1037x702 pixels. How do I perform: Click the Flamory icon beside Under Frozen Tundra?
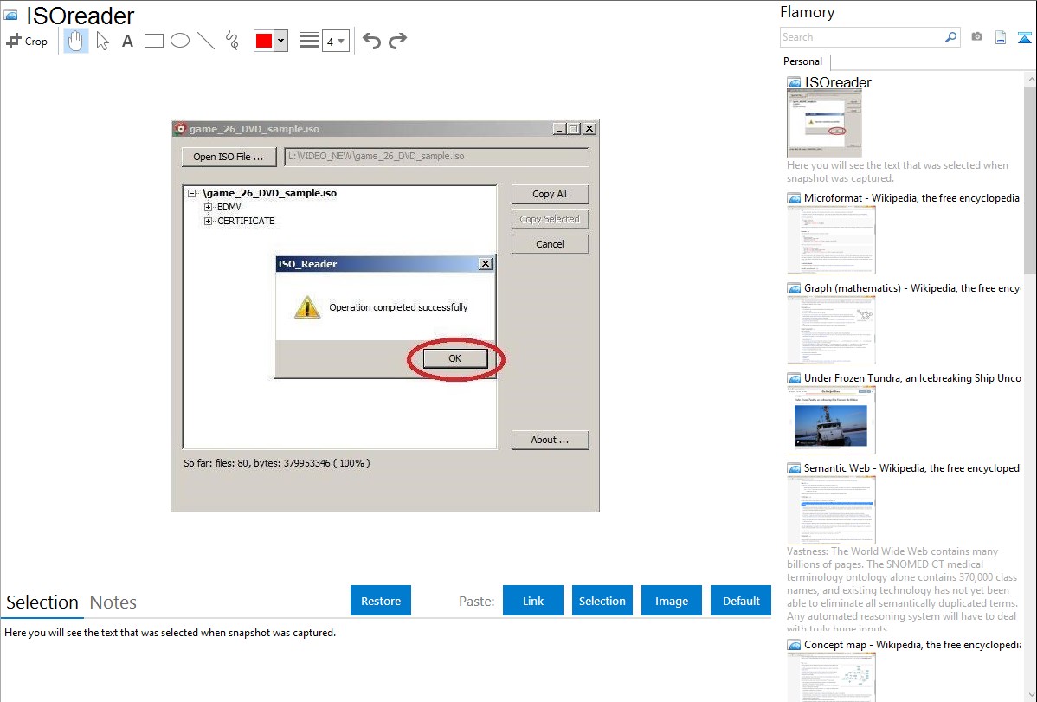click(795, 378)
